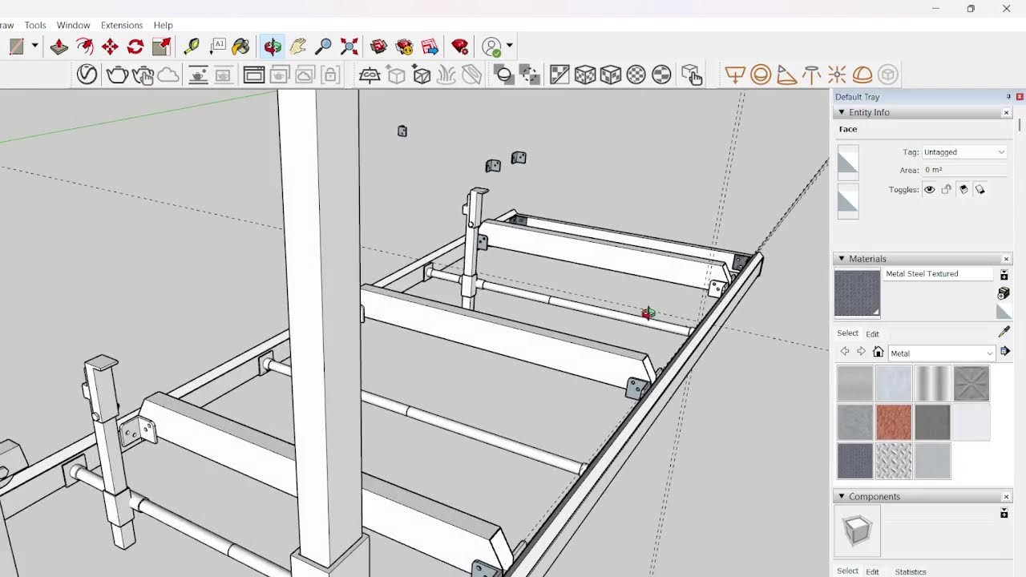Switch to Components Statistics tab
The image size is (1026, 577).
[x=911, y=571]
